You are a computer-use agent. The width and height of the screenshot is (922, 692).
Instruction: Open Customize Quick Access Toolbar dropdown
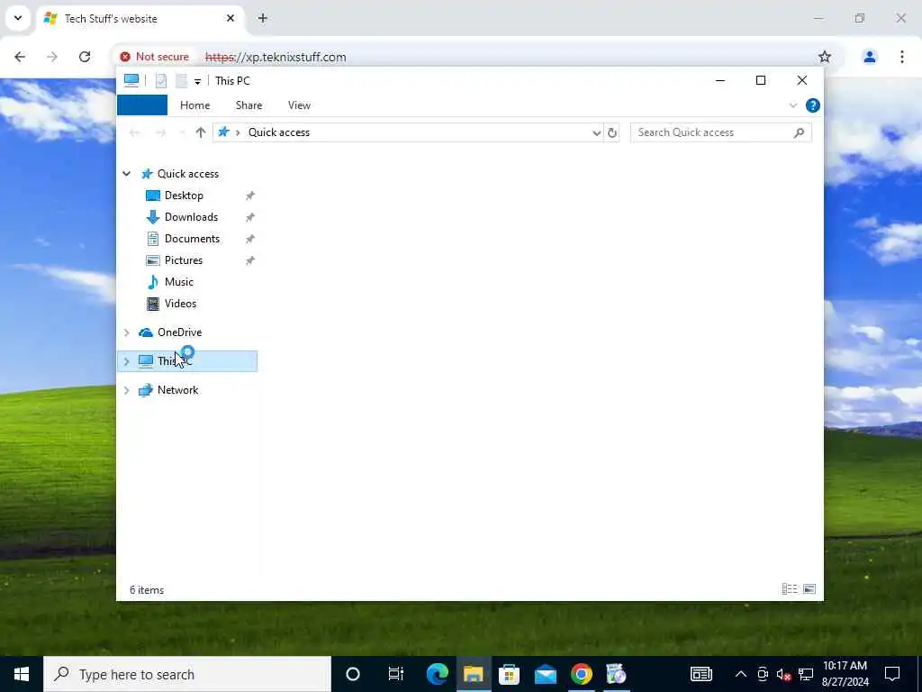pos(197,81)
